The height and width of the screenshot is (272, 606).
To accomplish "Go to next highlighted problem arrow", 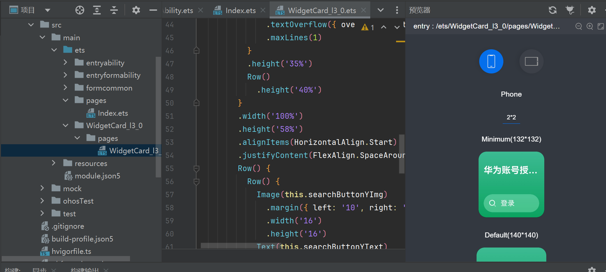I will click(397, 27).
